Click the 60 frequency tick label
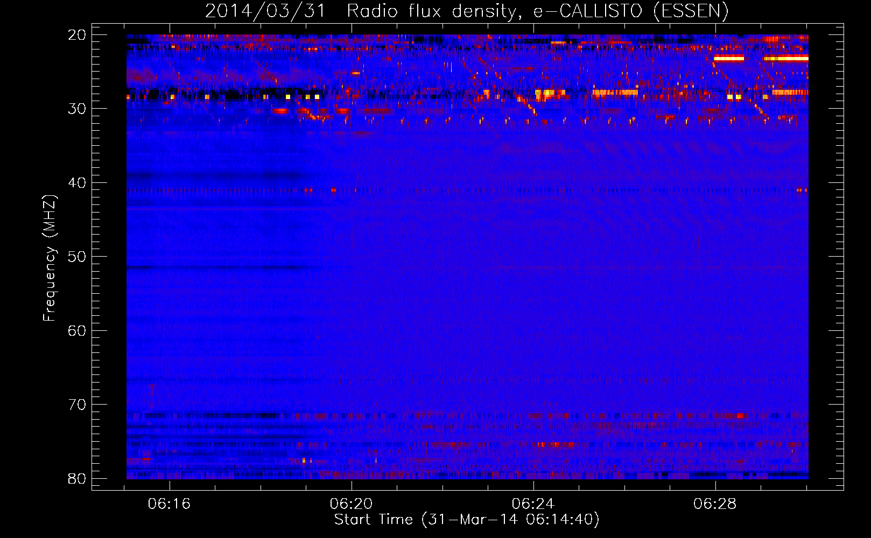Screen dimensions: 871x538 coord(77,330)
